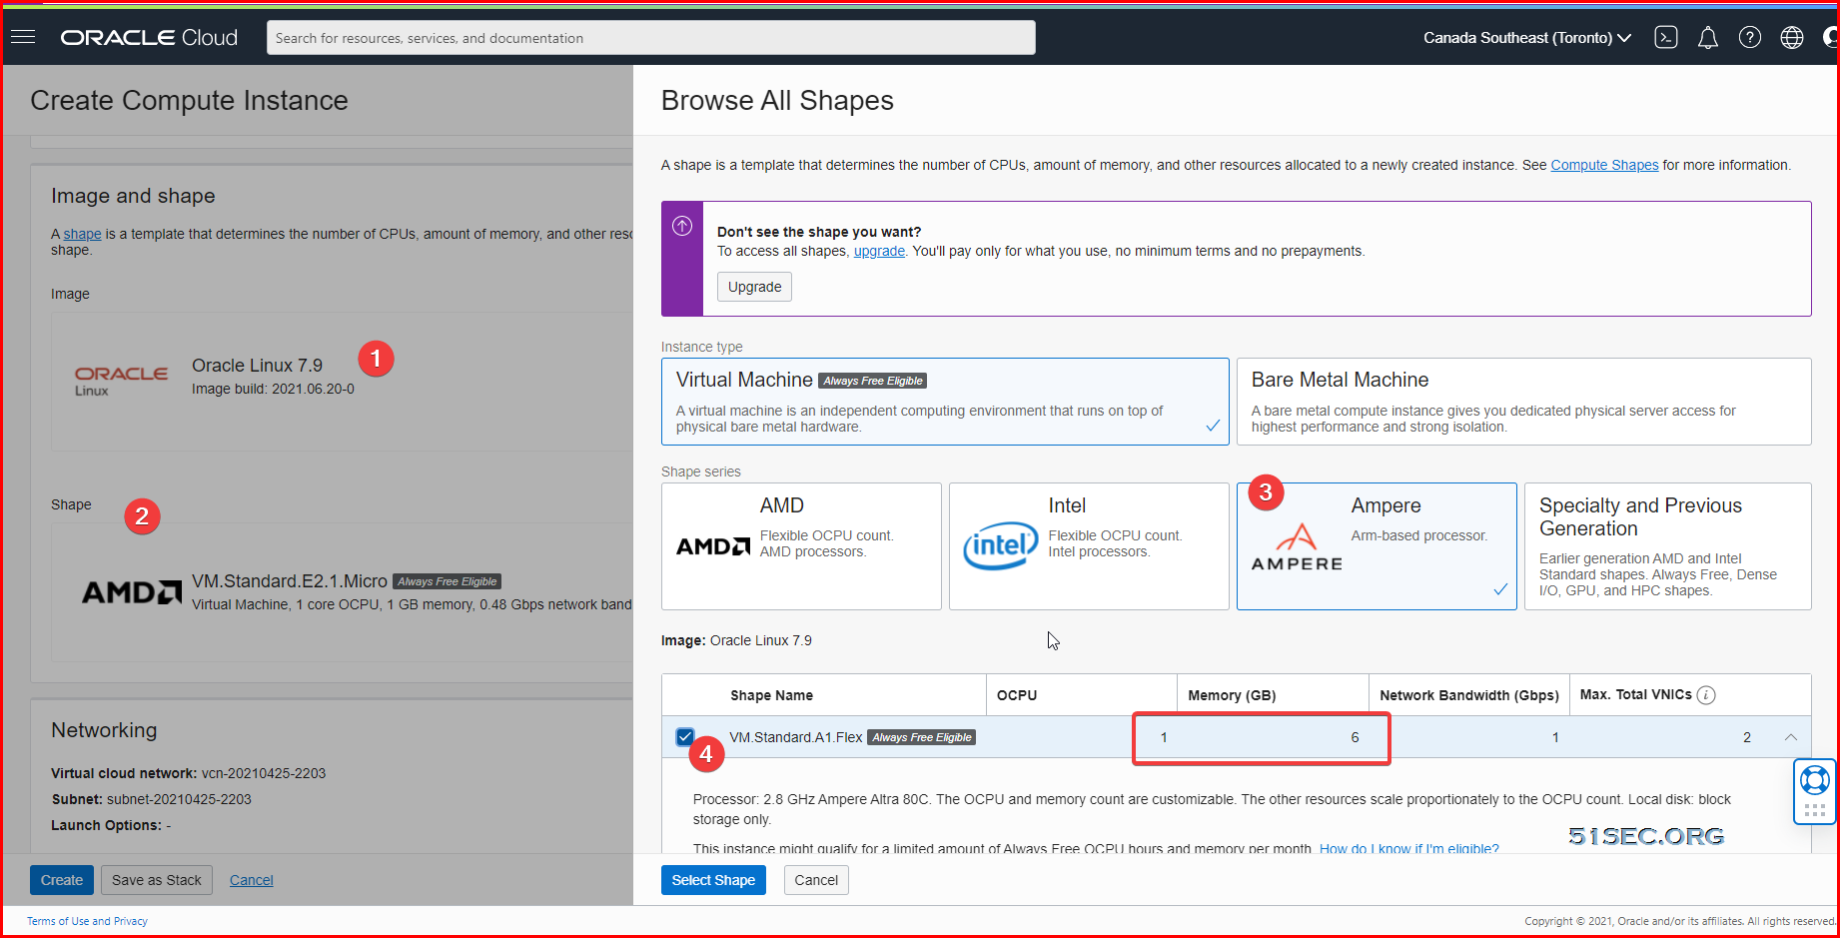Click the Ampere logo in shape series
Screen dimensions: 1840x938
(1297, 547)
